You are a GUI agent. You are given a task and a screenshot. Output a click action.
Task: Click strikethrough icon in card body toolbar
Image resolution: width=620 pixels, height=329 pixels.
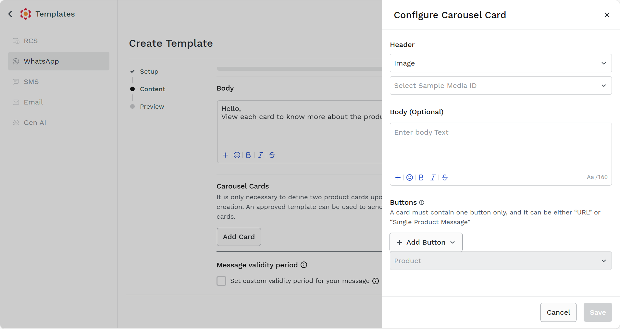(x=445, y=177)
